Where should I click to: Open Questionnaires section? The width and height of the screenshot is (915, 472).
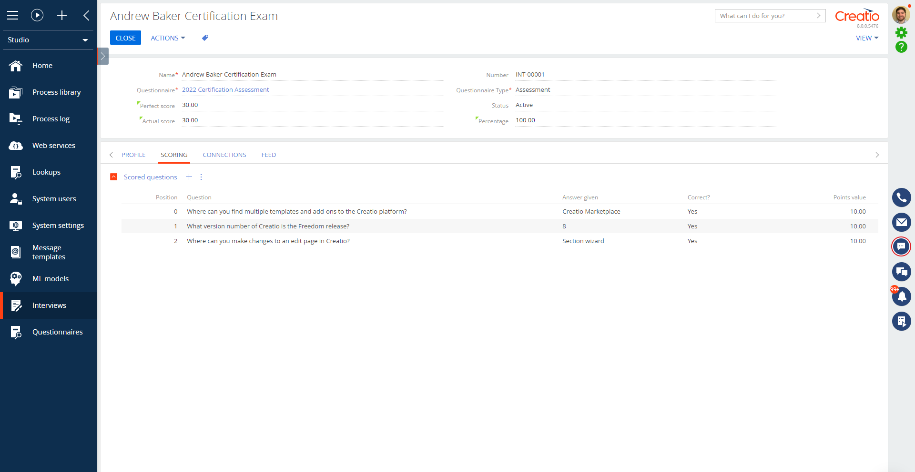tap(48, 332)
